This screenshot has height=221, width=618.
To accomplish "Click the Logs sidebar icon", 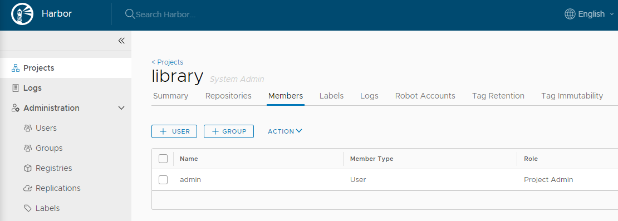I will click(x=16, y=89).
